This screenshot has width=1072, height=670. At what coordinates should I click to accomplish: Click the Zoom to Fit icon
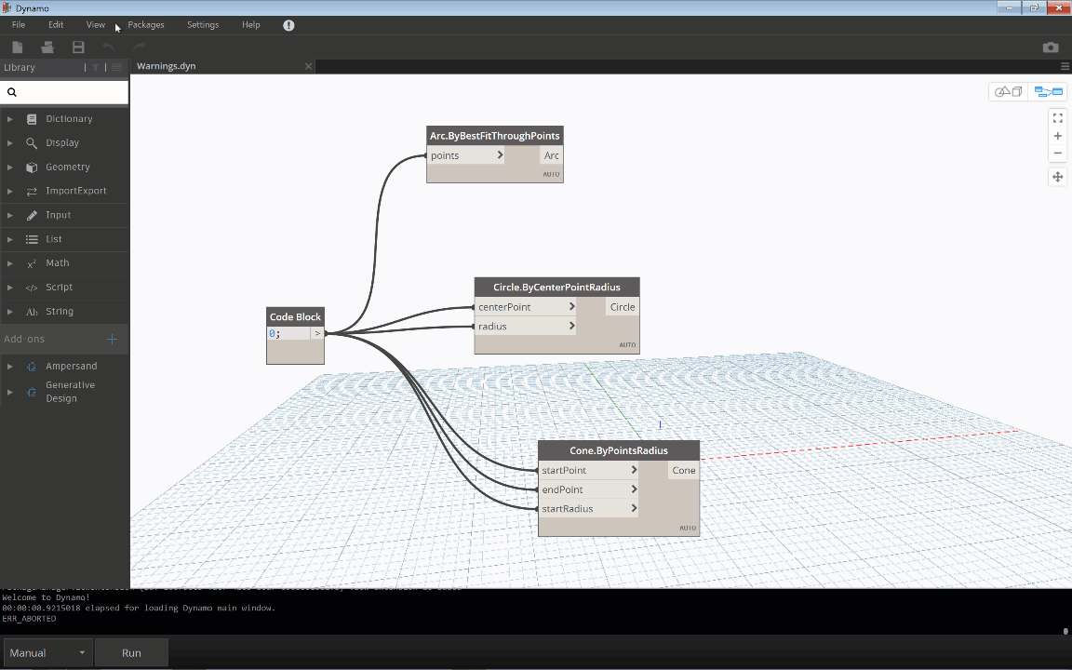[1057, 118]
